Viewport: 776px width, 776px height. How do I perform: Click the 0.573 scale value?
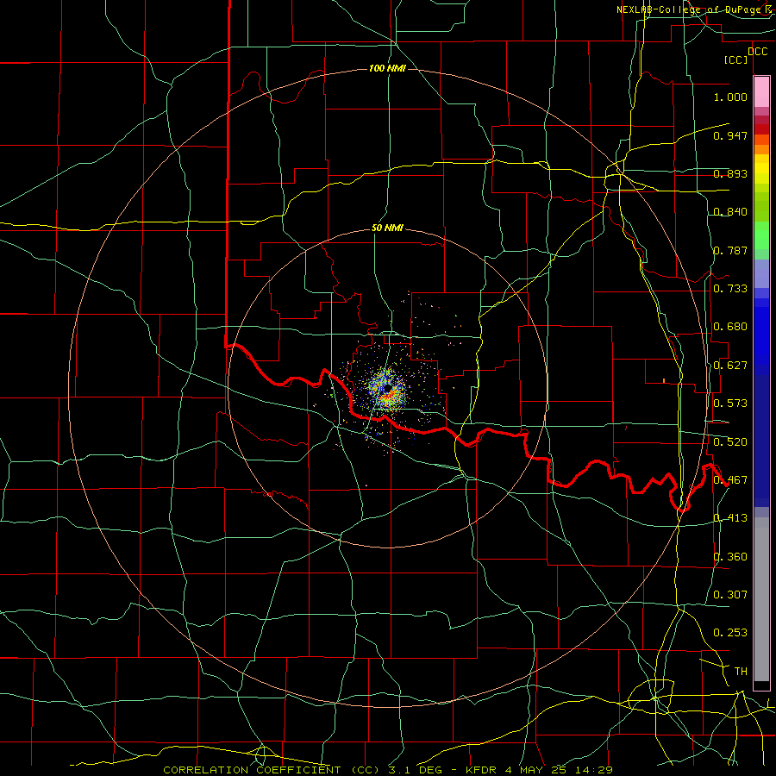[730, 404]
